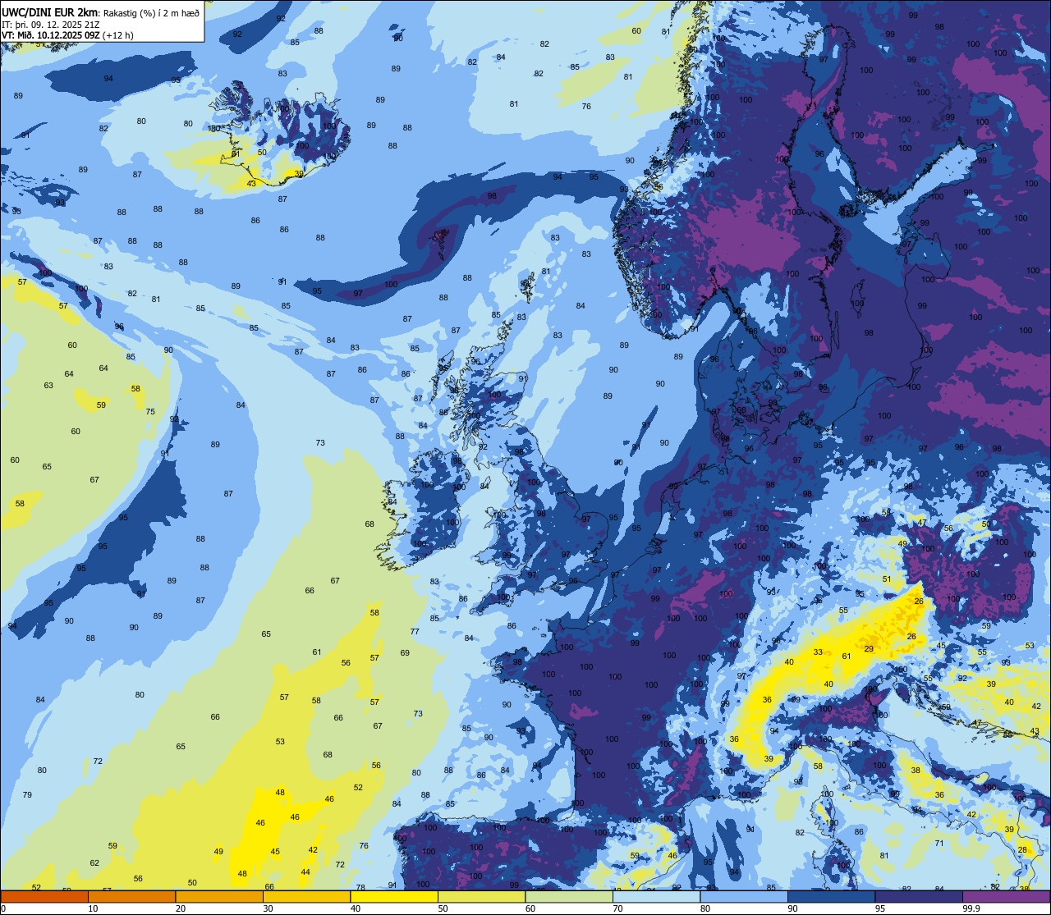Screen dimensions: 1051x915
Task: Click the humidity value 51 on the map
Action: [x=887, y=579]
